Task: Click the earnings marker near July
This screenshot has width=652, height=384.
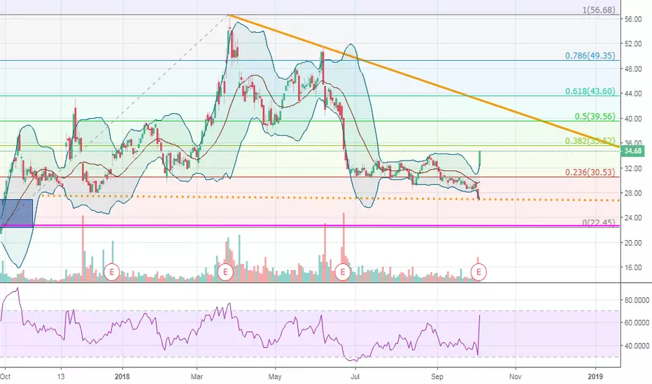Action: (343, 272)
